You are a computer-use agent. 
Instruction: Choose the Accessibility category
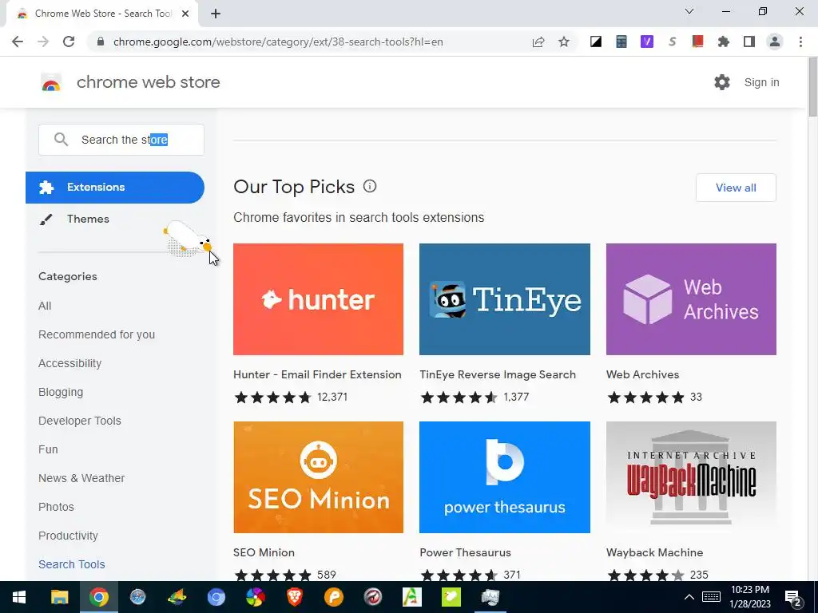pos(70,363)
